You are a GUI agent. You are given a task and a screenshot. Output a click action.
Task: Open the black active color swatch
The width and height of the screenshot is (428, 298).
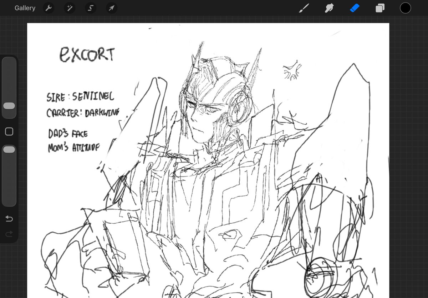(405, 8)
